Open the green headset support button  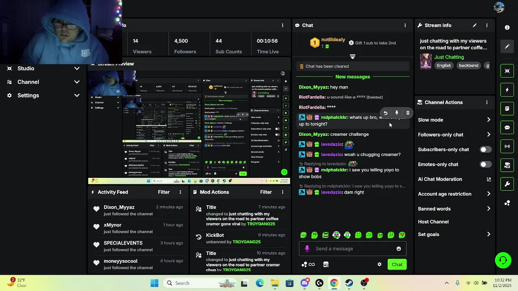(503, 260)
